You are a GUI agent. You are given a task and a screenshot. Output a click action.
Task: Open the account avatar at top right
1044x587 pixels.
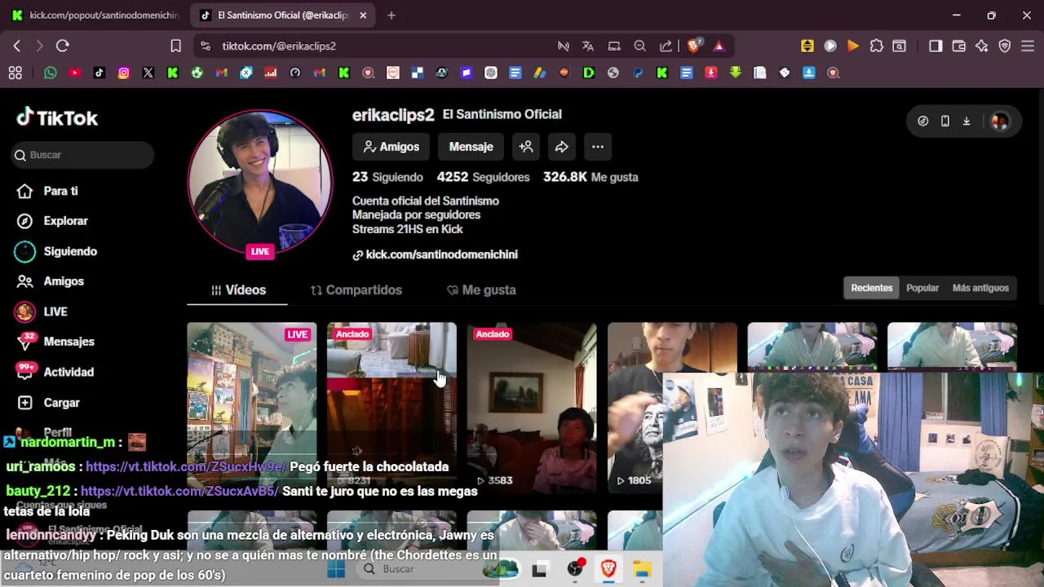click(1000, 121)
